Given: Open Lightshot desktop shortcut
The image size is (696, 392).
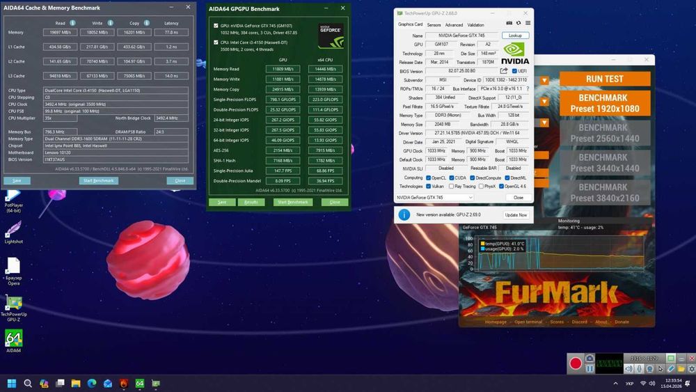Looking at the screenshot, I should [13, 233].
